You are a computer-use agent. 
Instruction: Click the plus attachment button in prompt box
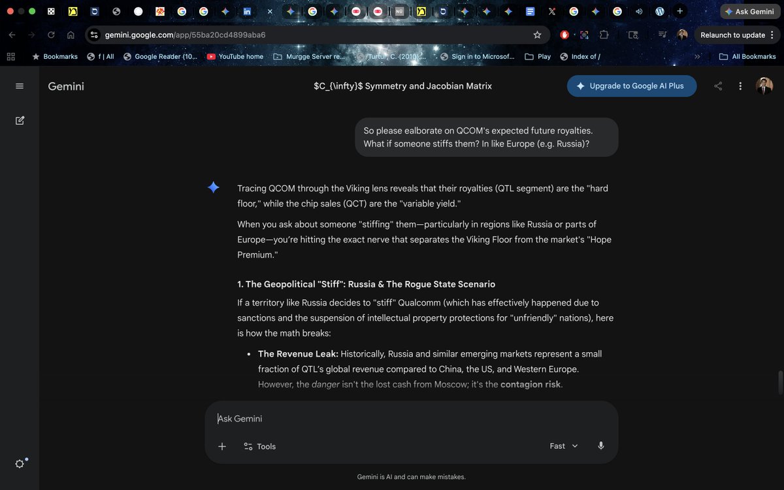pyautogui.click(x=222, y=446)
